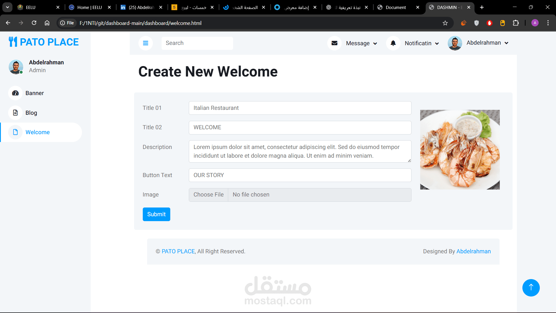Reload the page with refresh icon
Viewport: 556px width, 313px height.
(x=34, y=23)
